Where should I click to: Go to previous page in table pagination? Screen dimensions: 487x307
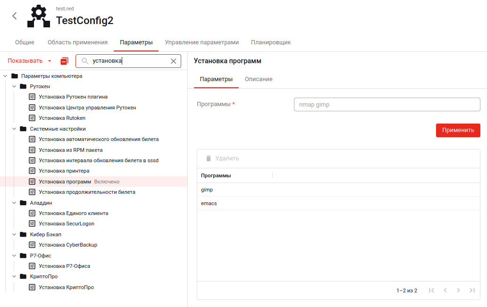445,290
